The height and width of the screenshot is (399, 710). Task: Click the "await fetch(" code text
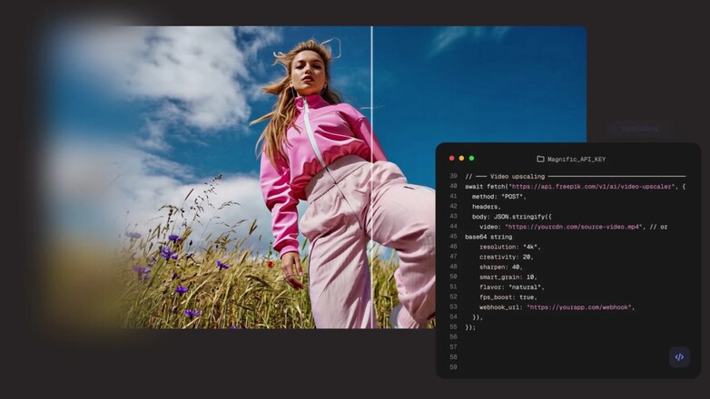click(x=487, y=187)
